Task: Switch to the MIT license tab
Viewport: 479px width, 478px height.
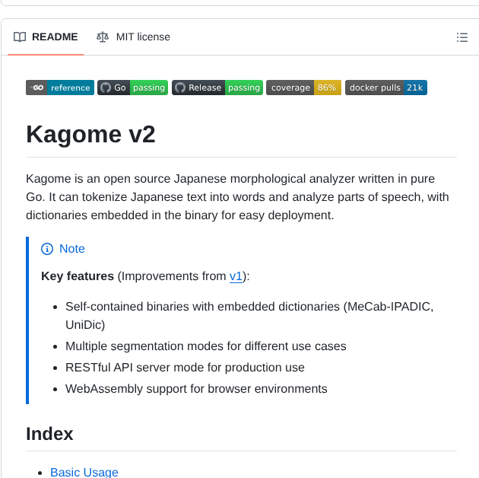Action: coord(134,37)
